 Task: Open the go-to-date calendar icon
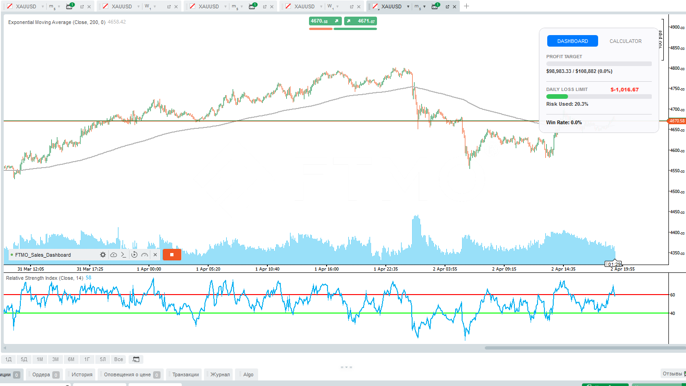click(136, 359)
